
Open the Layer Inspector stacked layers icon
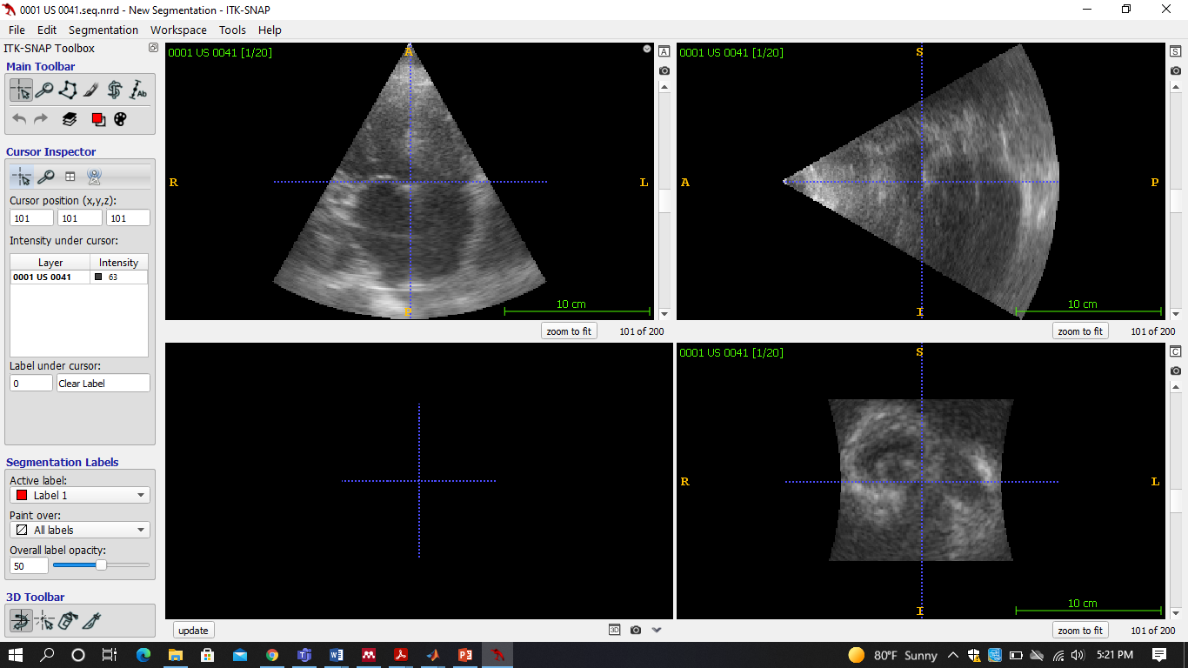[70, 119]
